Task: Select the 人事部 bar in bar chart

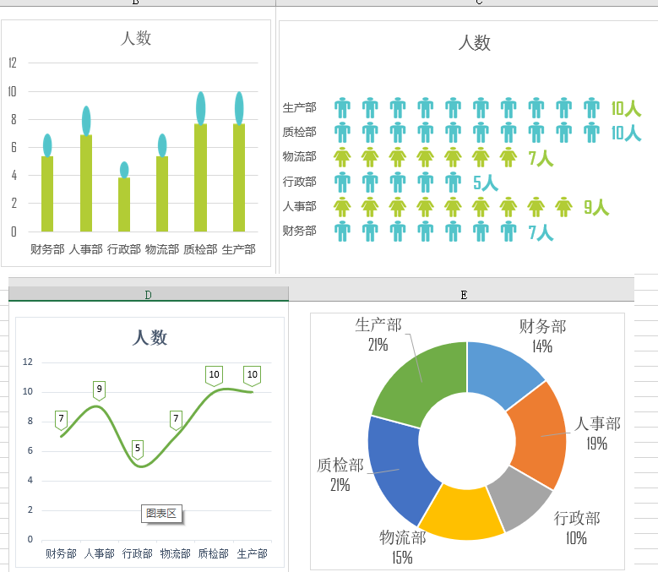Action: pyautogui.click(x=86, y=183)
